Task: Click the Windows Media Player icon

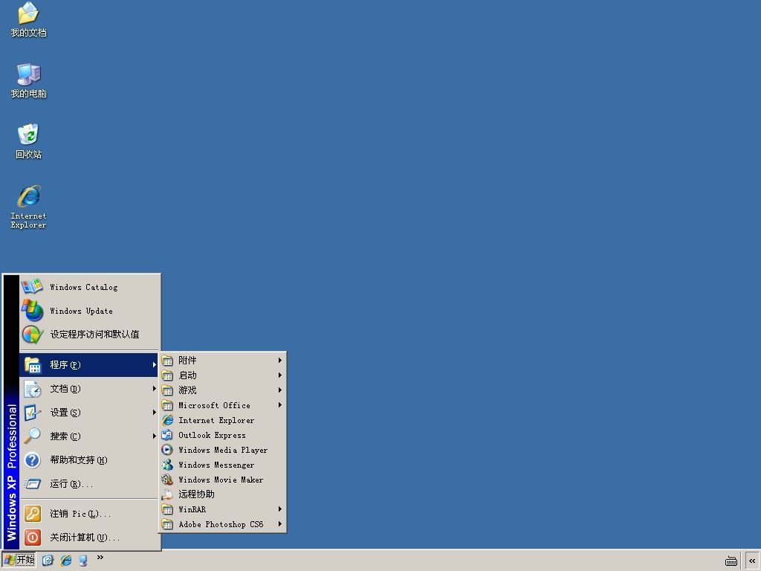Action: [x=167, y=450]
